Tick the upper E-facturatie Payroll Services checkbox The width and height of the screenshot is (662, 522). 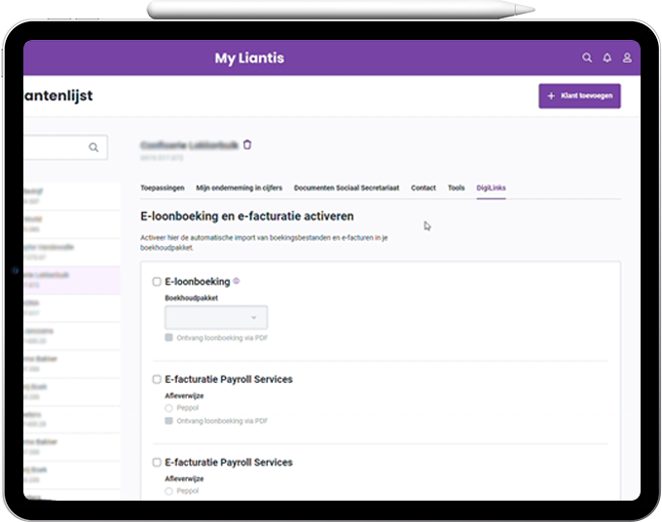(157, 379)
